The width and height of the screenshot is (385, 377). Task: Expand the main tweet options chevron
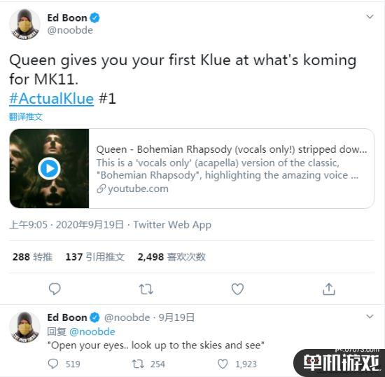pyautogui.click(x=370, y=17)
